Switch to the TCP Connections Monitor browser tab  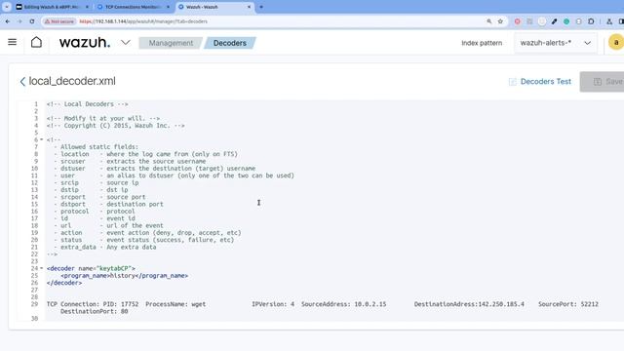pos(133,7)
